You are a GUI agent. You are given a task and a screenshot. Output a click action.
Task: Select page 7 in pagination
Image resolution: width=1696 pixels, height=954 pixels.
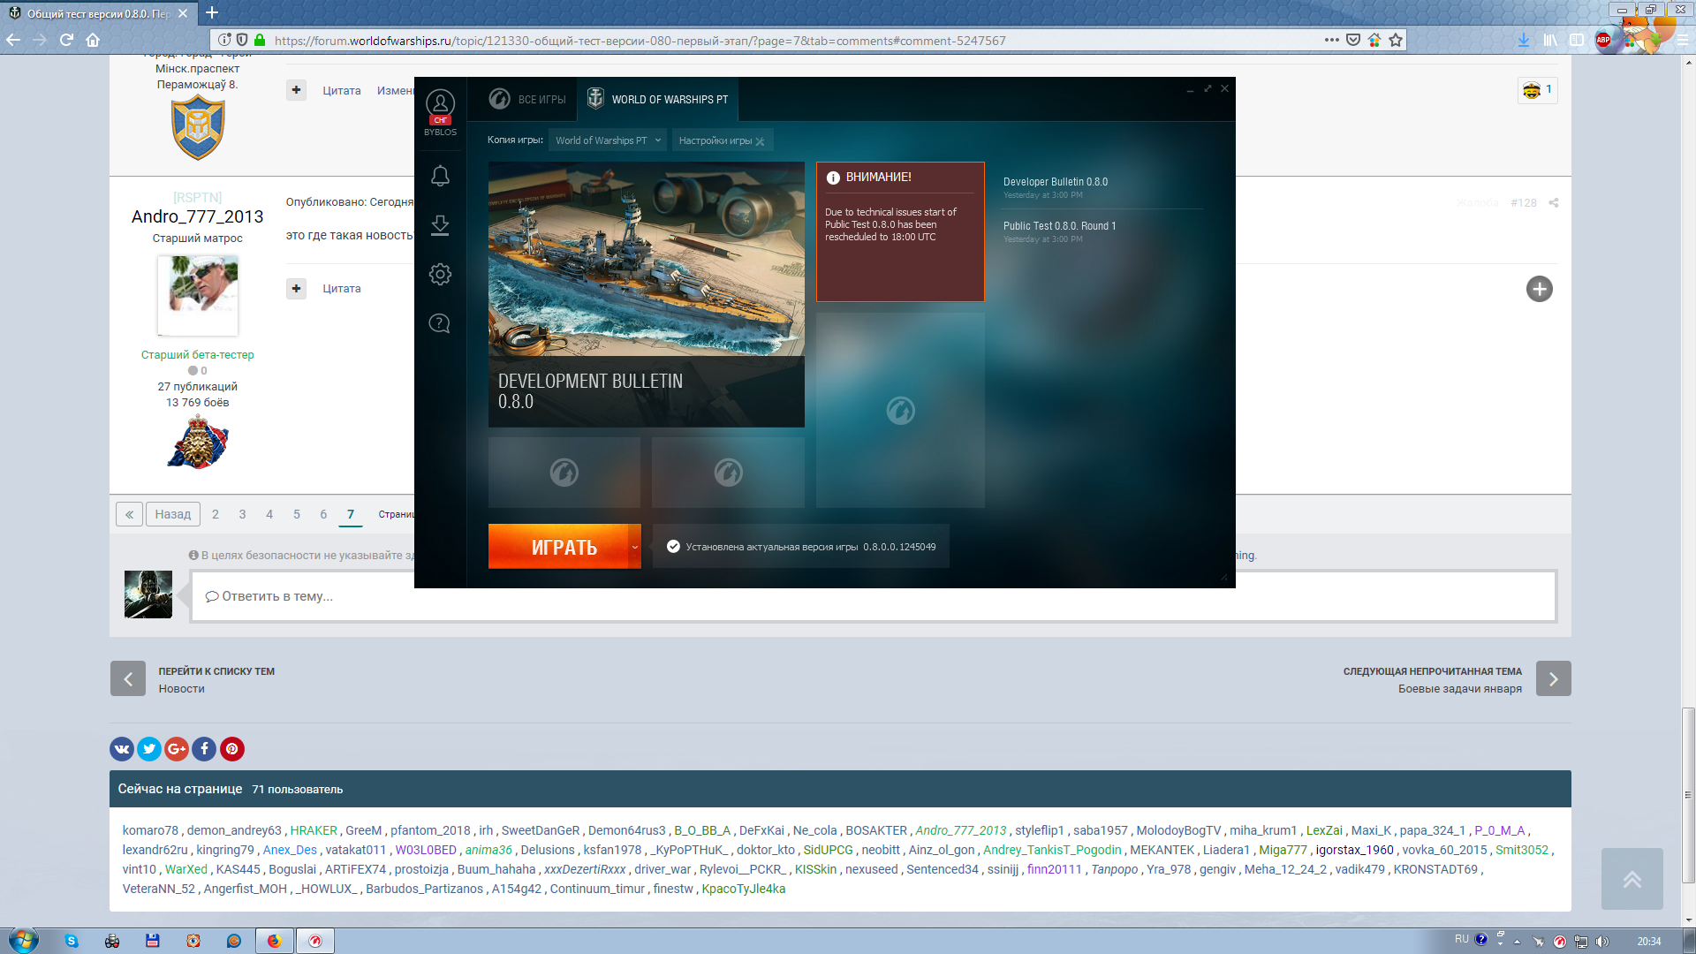pos(351,514)
